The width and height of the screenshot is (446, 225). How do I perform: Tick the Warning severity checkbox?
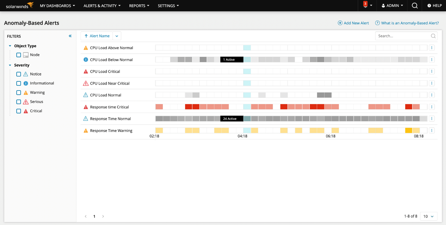18,93
